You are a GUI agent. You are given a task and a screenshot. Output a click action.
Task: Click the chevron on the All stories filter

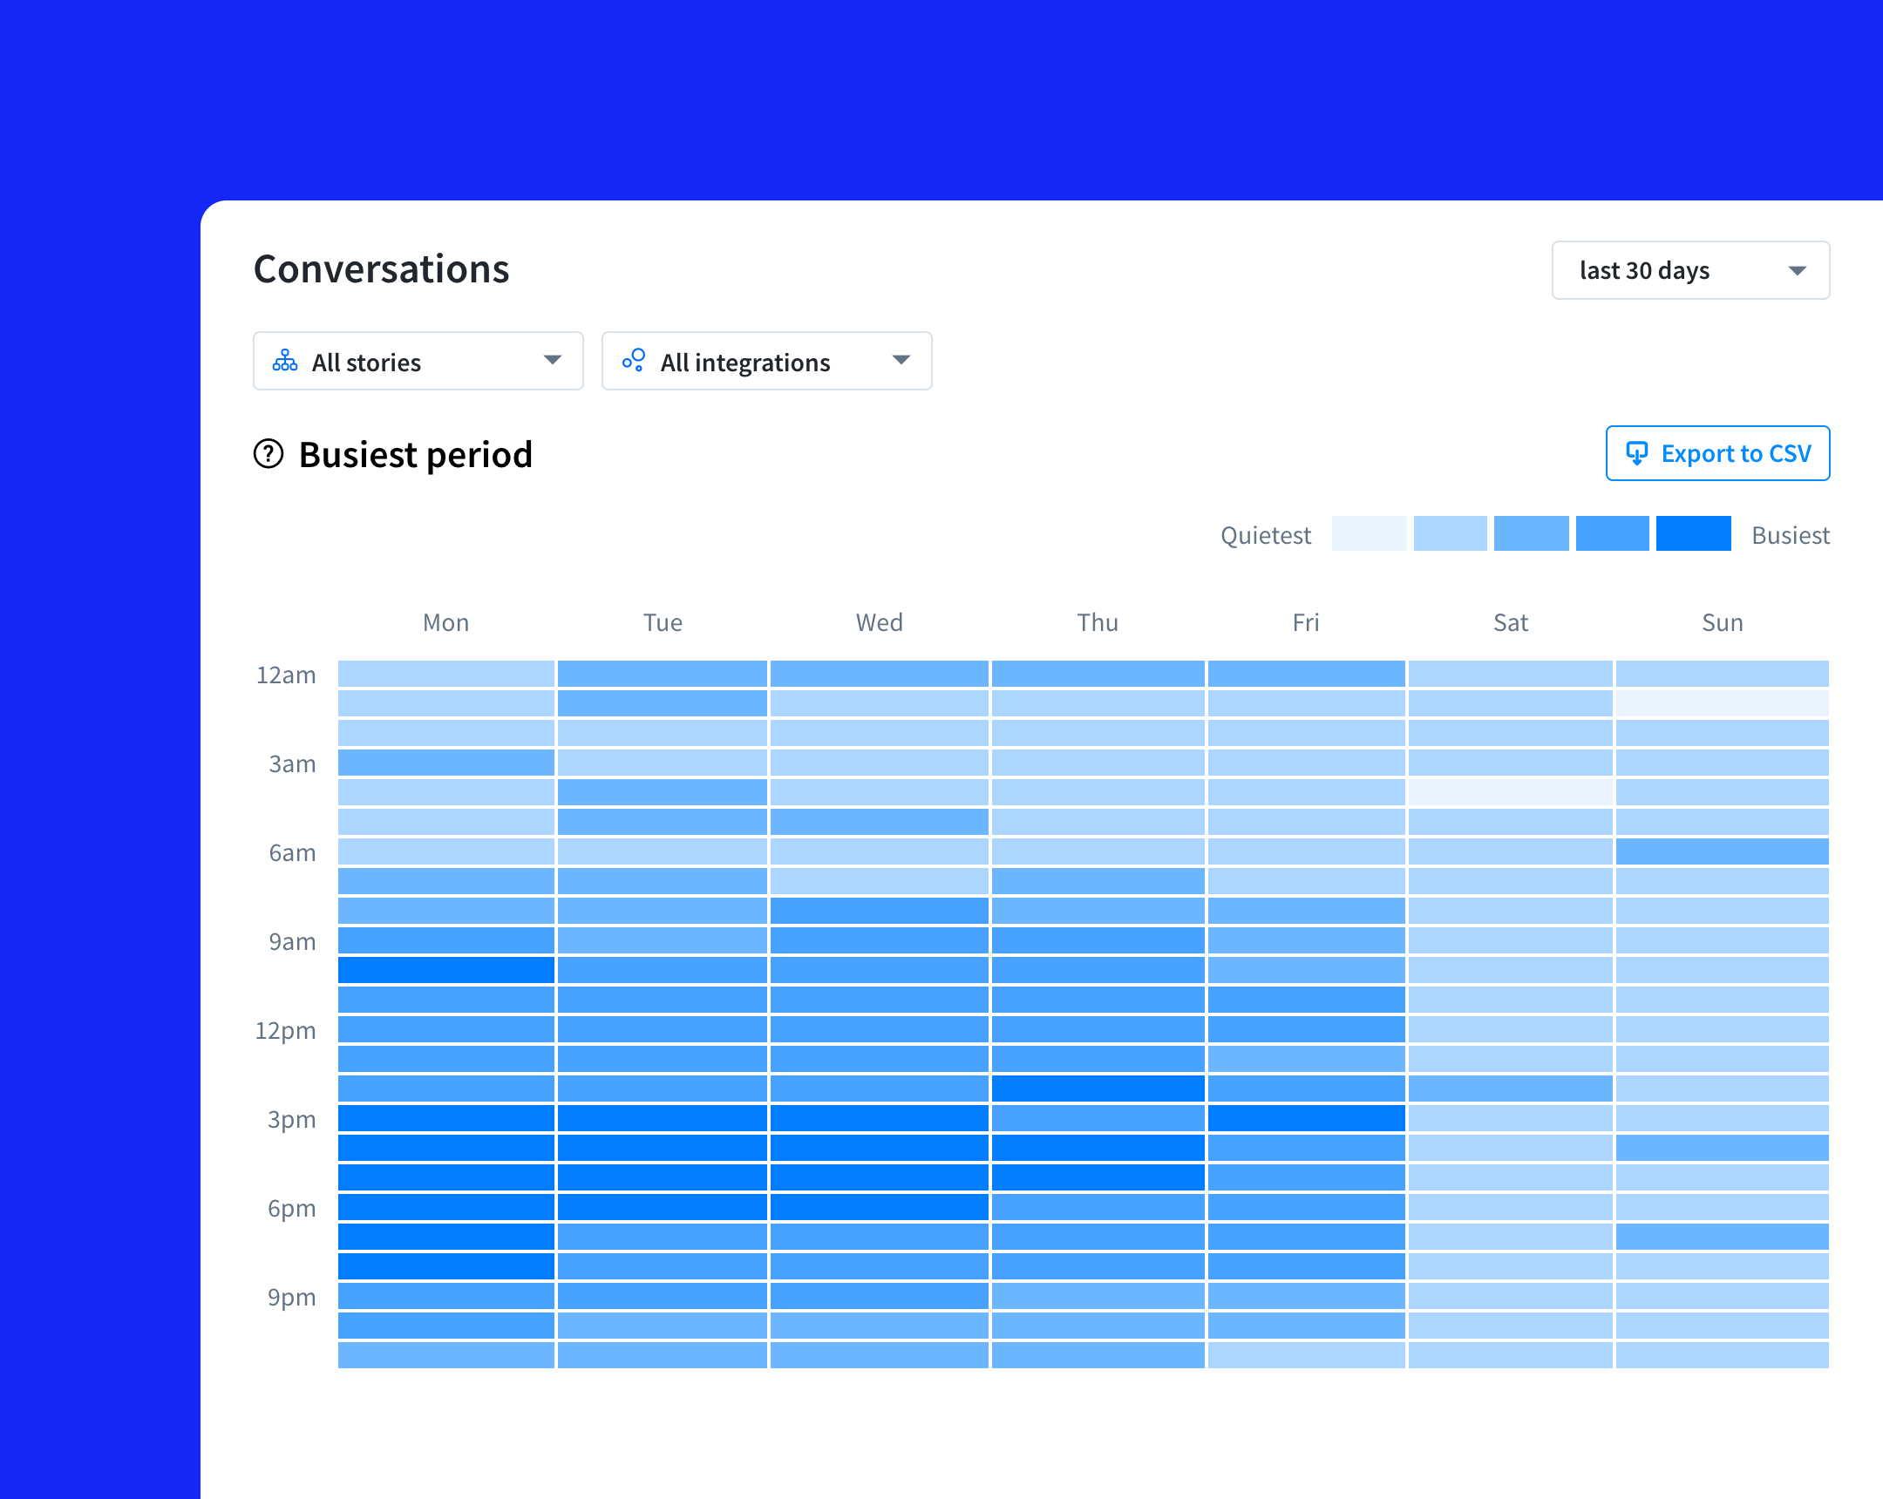coord(553,361)
